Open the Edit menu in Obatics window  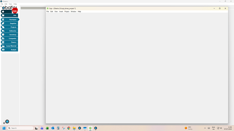[6, 4]
